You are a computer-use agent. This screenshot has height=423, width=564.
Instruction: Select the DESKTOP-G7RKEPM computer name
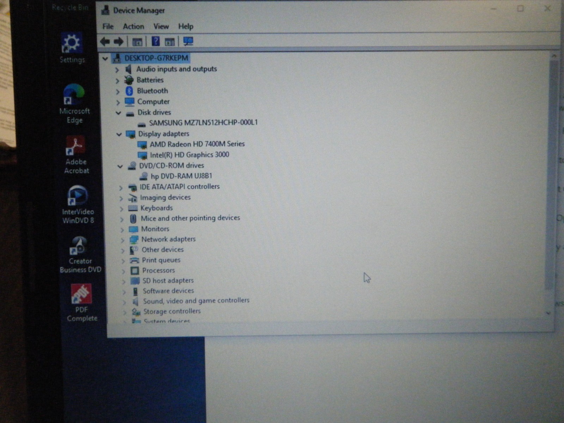pyautogui.click(x=156, y=58)
